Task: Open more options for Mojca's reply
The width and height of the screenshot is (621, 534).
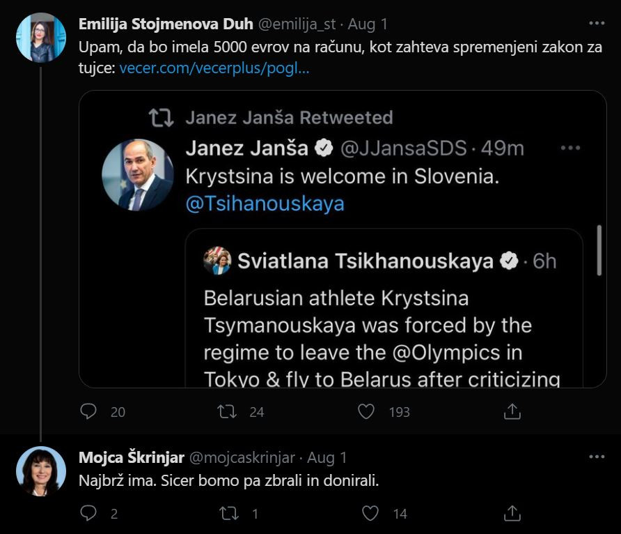Action: [597, 457]
